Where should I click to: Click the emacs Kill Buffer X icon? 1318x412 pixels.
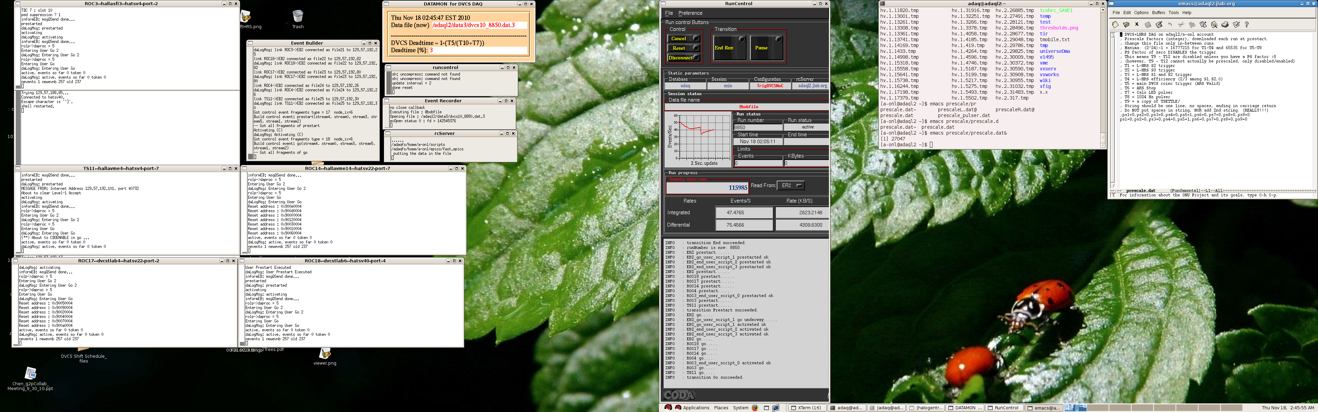click(1137, 25)
